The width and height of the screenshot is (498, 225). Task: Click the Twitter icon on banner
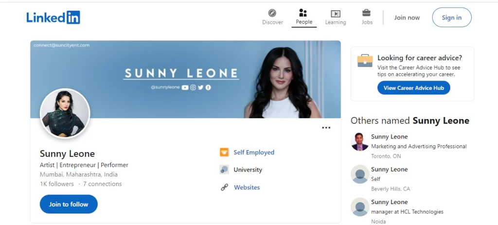point(200,87)
